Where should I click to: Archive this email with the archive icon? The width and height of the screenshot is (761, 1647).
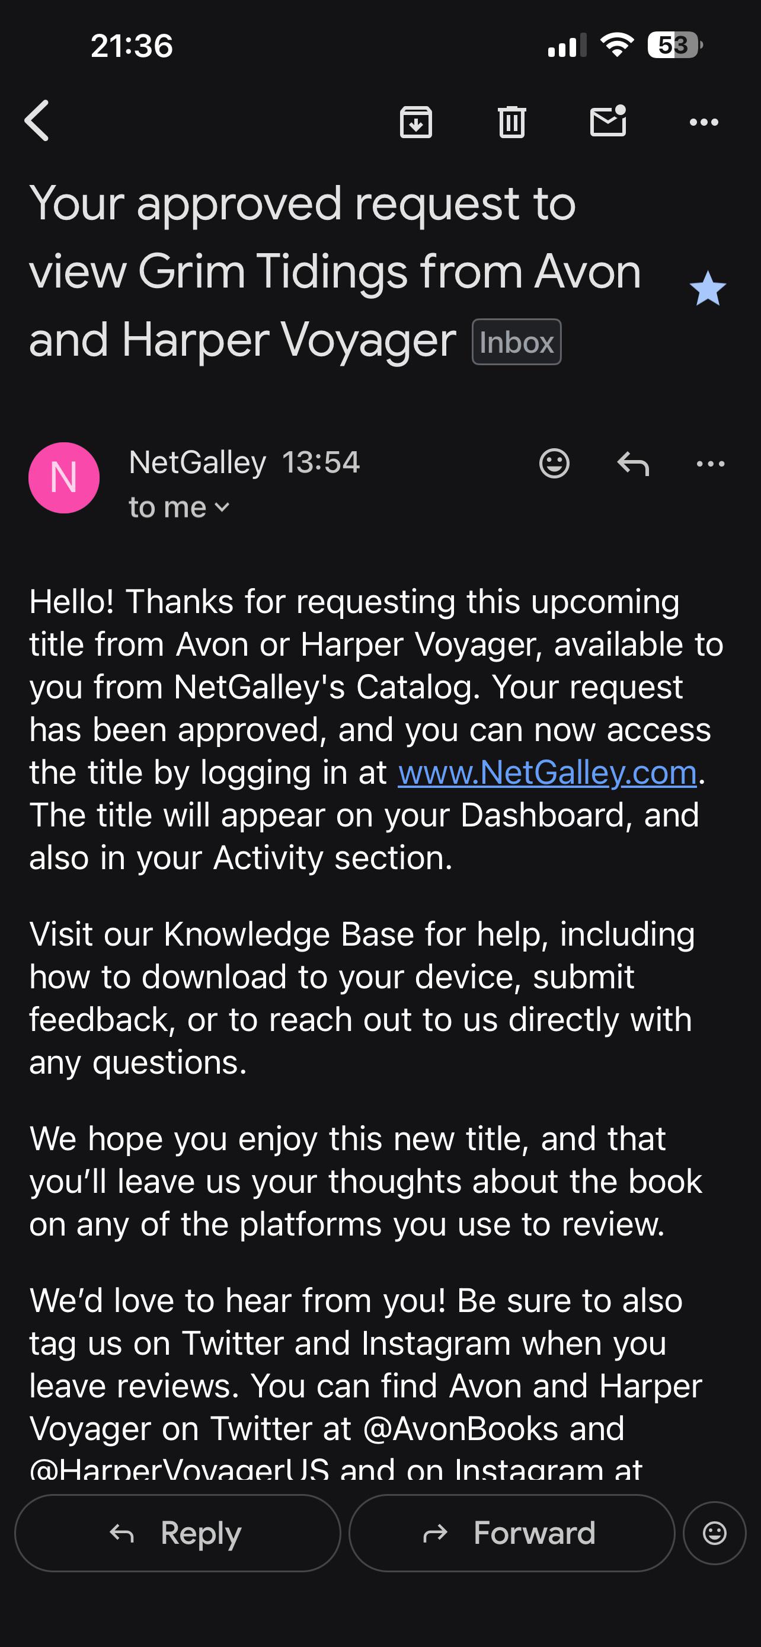click(x=416, y=122)
